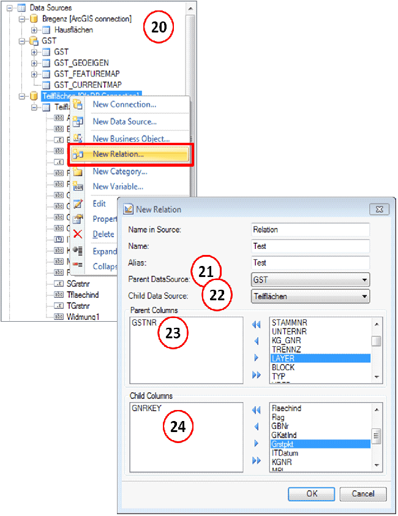Click the Bregenz database connection icon
This screenshot has width=398, height=516.
34,19
